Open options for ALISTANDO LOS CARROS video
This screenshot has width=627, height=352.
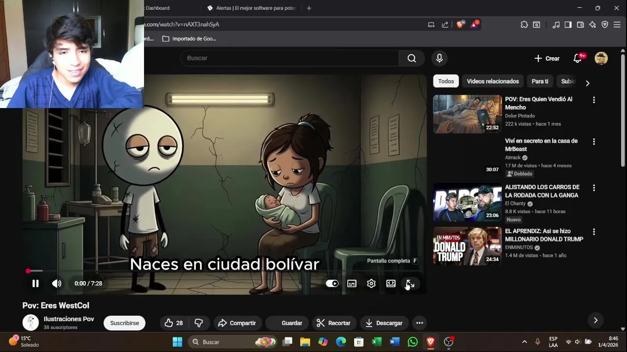594,188
